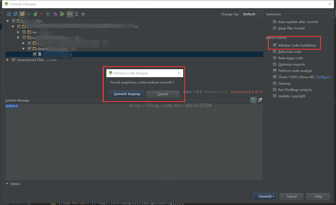Screen dimensions: 336x205
Task: Close the Alibaba Code Analyze dialog
Action: click(179, 73)
